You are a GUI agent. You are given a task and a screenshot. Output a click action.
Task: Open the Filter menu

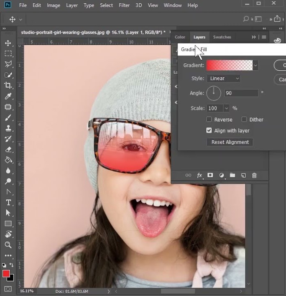point(124,5)
